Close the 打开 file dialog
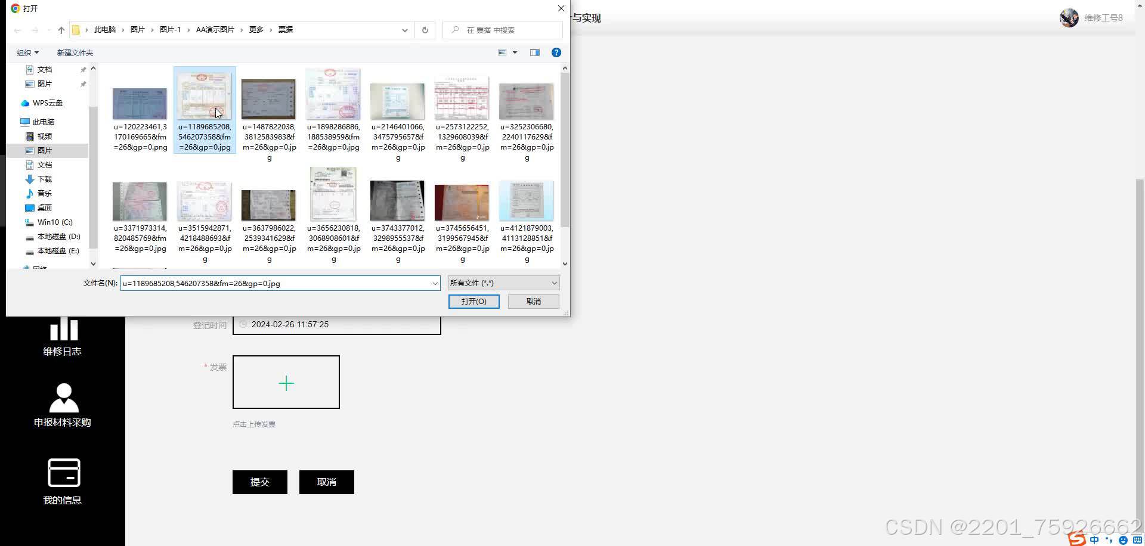 tap(561, 8)
